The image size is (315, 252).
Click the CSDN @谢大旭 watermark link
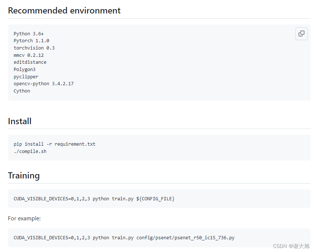point(292,247)
